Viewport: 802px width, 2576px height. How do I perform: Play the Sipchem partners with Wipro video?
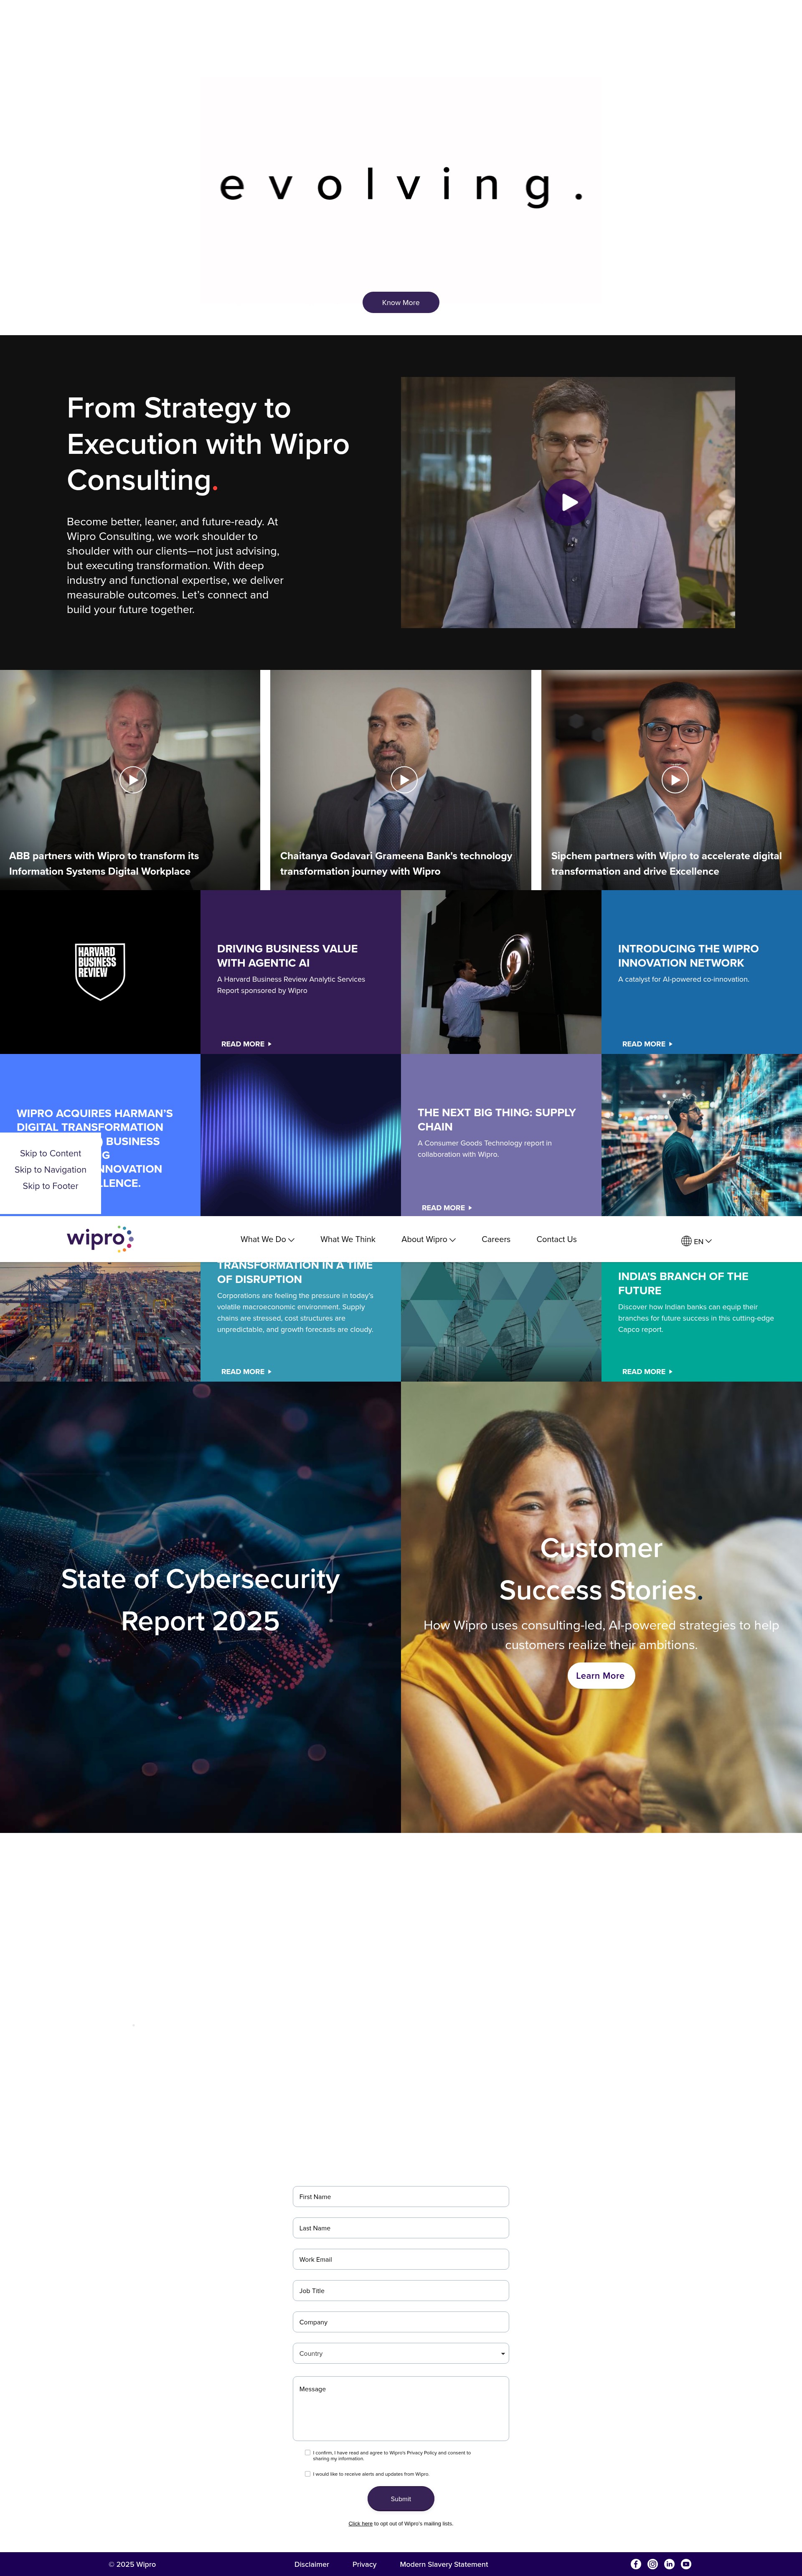(675, 779)
